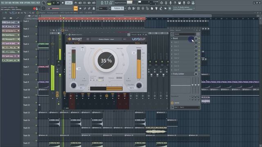Open the TOOLS menu
The height and width of the screenshot is (147, 262).
tap(34, 3)
